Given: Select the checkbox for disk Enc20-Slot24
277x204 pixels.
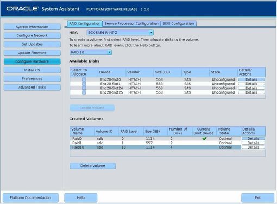Looking at the screenshot, I should pyautogui.click(x=84, y=88).
